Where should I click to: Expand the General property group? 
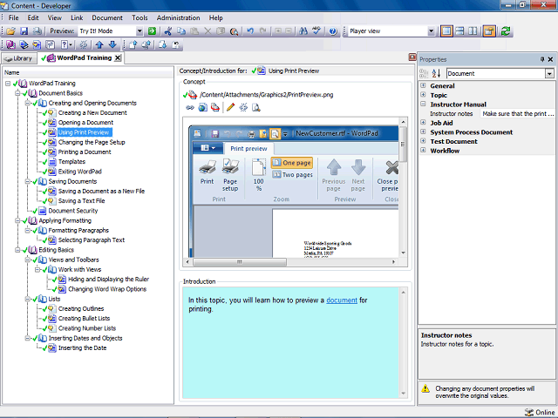(423, 85)
